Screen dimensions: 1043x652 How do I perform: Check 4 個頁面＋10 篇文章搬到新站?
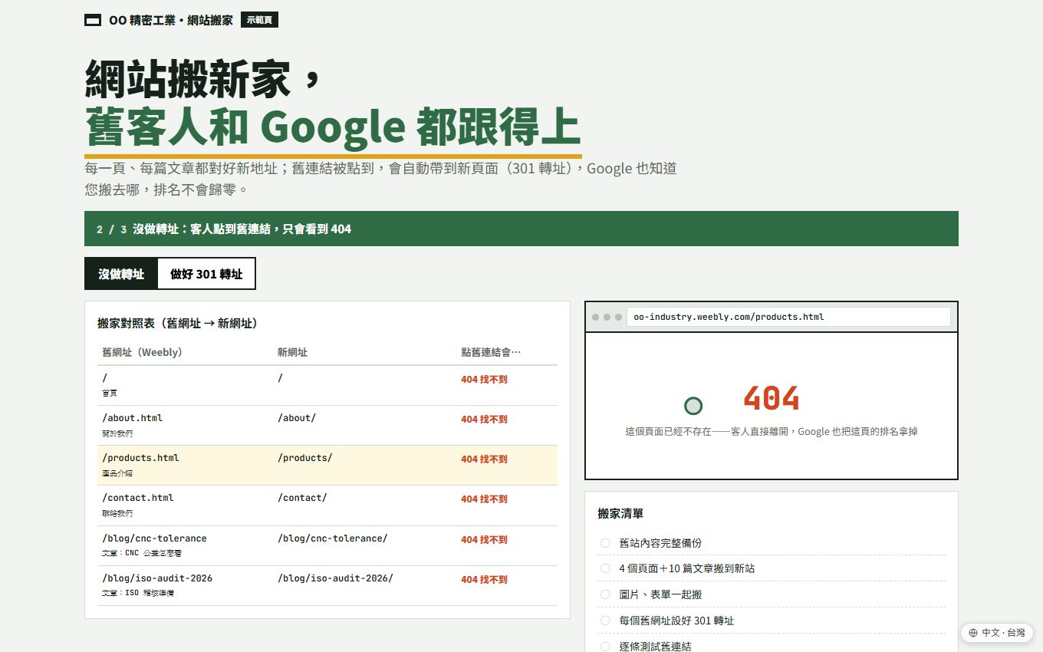coord(605,568)
